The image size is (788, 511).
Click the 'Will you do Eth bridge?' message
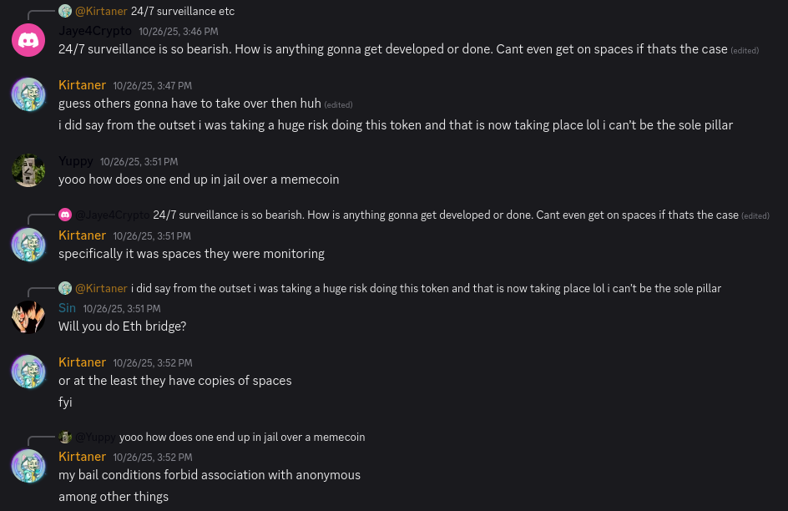coord(122,326)
